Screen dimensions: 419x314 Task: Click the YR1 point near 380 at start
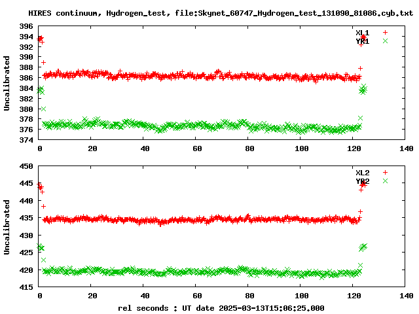[44, 109]
